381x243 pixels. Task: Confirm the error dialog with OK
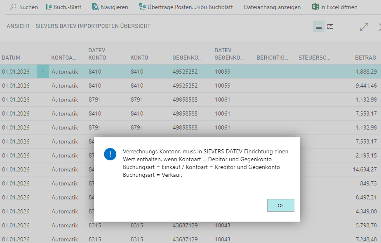tap(280, 206)
